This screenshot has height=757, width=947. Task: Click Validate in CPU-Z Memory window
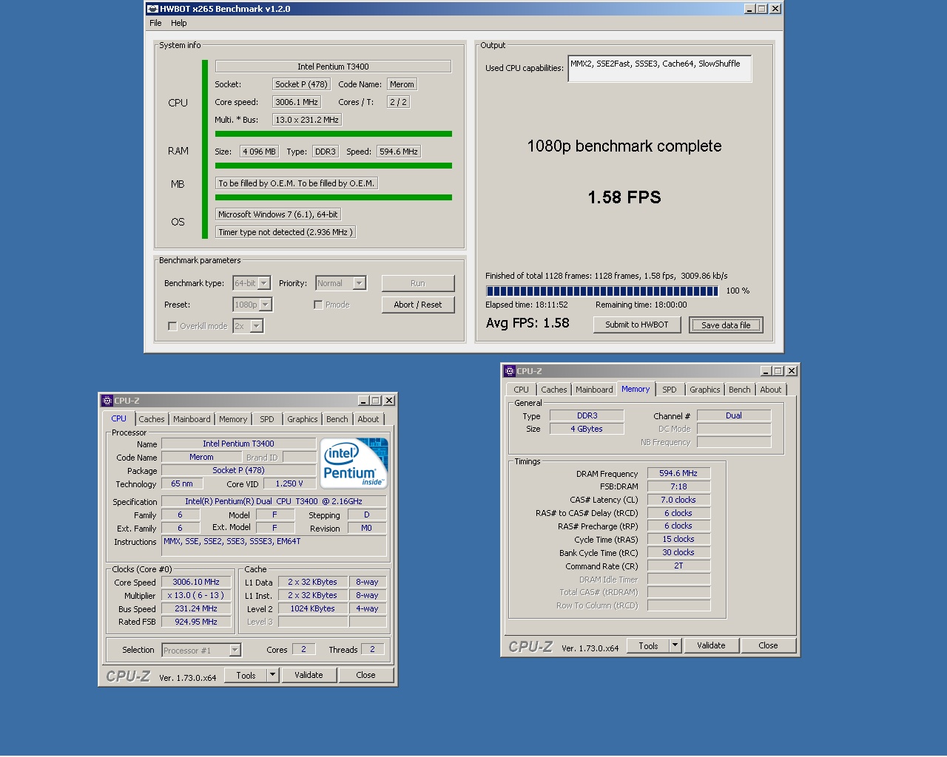pyautogui.click(x=711, y=645)
